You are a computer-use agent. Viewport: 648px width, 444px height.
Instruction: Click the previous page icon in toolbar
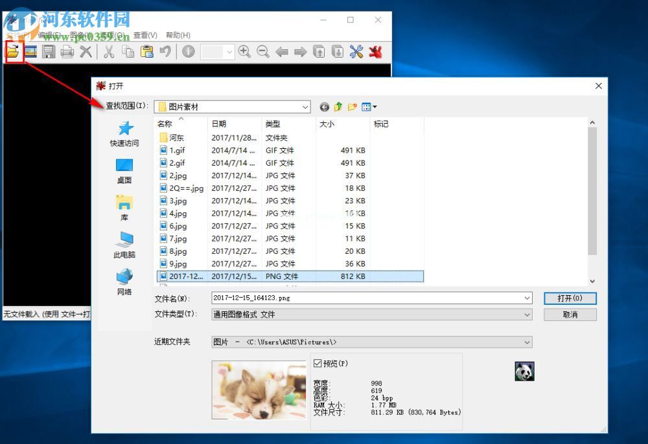click(319, 52)
